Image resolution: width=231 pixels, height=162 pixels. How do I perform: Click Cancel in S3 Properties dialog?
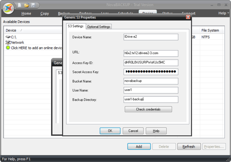(x=133, y=131)
